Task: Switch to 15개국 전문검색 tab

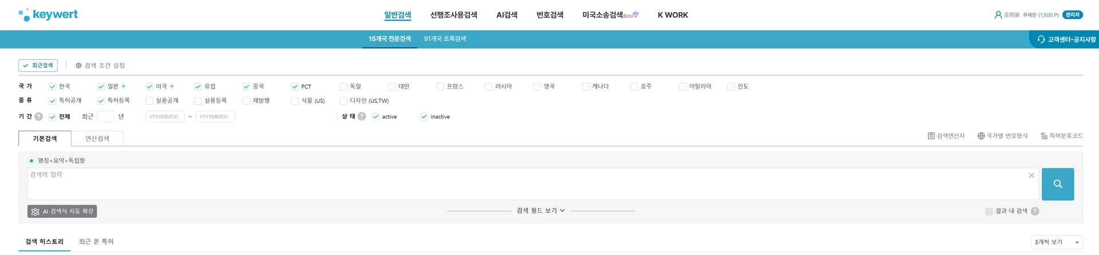Action: [x=389, y=39]
